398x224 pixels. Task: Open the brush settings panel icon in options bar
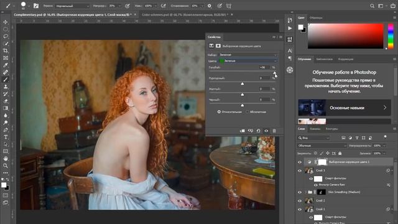point(36,6)
